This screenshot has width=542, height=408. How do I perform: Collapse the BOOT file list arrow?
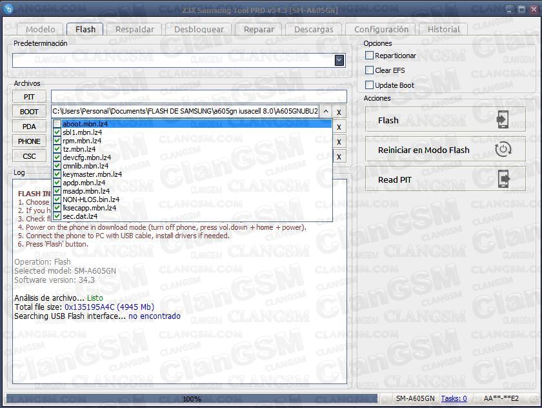(x=326, y=111)
